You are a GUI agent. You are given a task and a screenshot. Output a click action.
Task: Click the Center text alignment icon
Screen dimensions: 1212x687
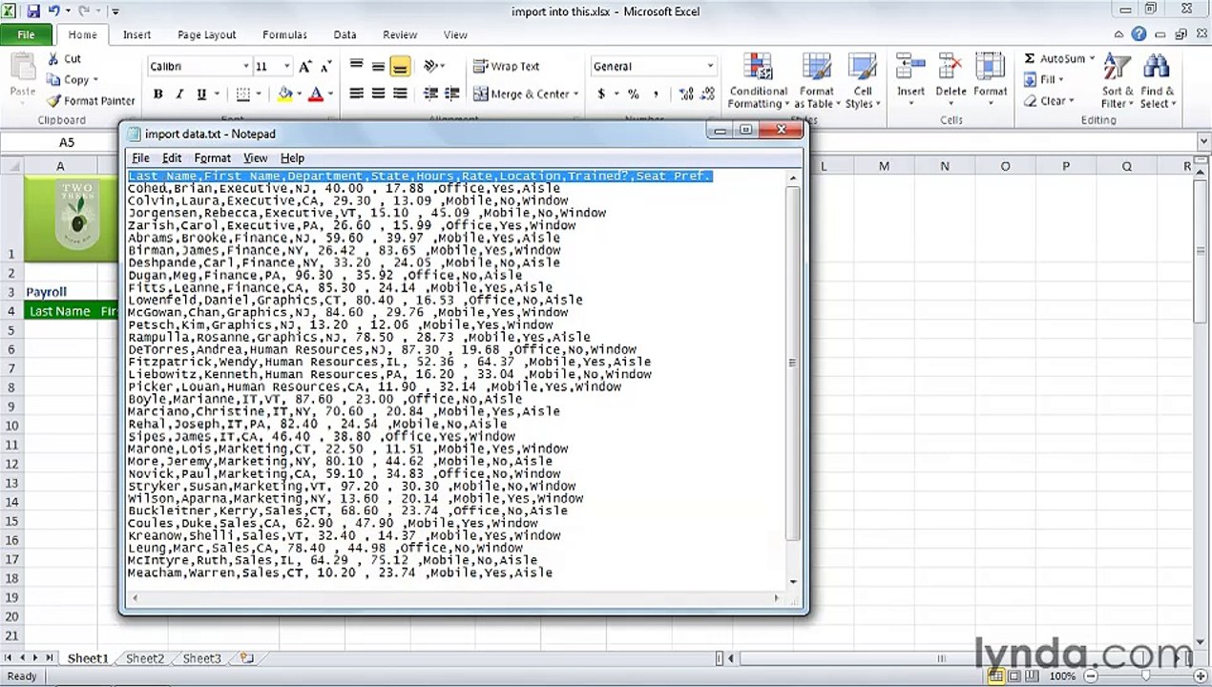(x=378, y=94)
